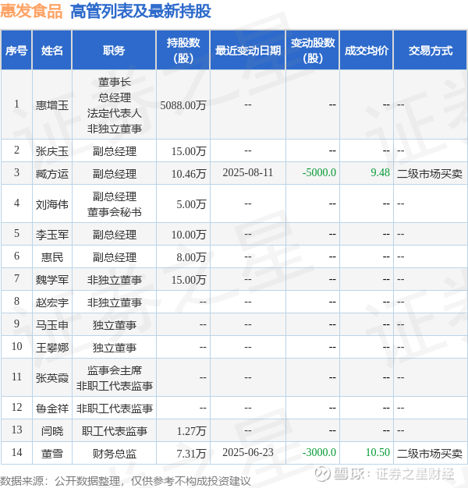The height and width of the screenshot is (488, 468).
Task: Click the 财务总监 position text
Action: 115,454
